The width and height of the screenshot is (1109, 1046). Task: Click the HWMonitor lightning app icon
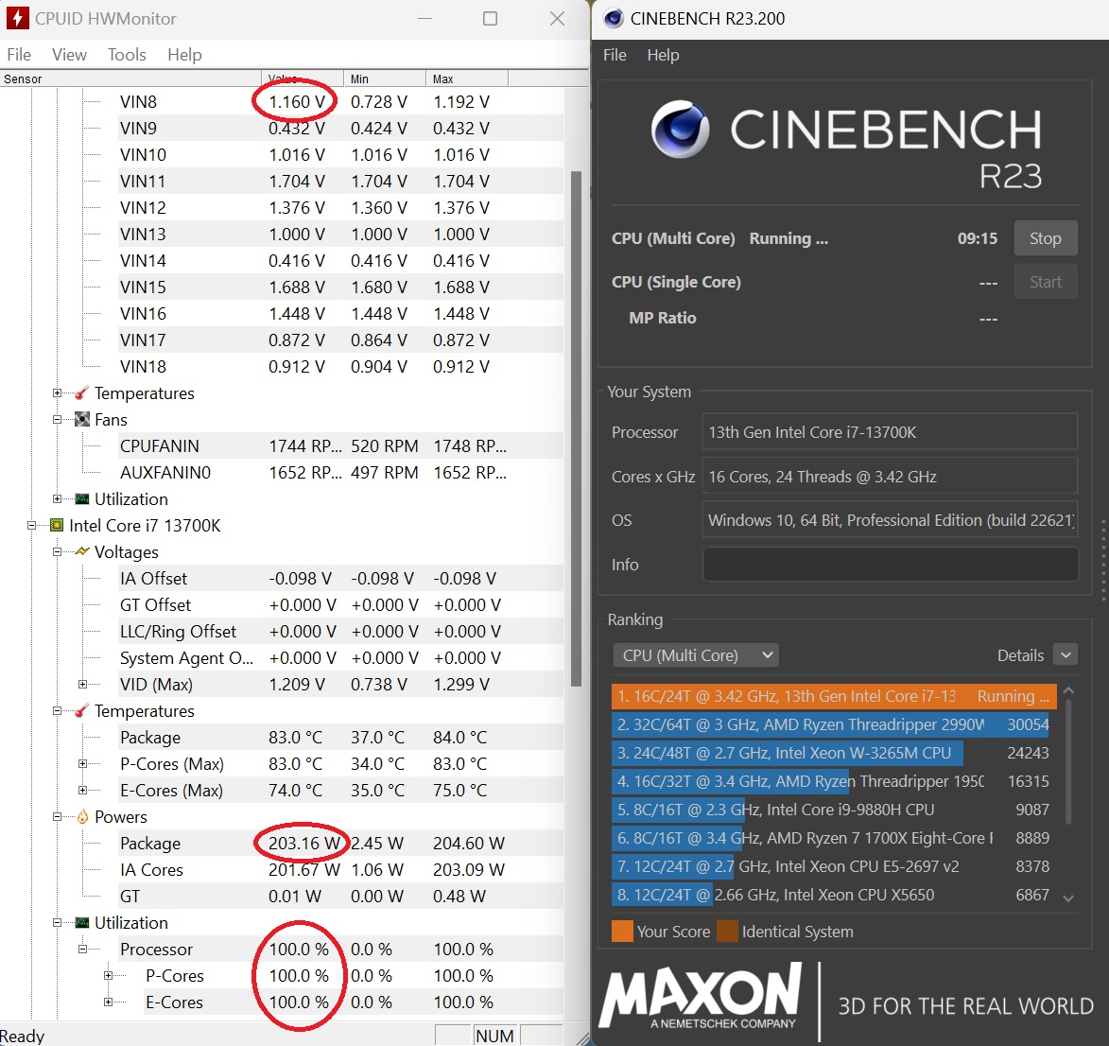click(x=18, y=18)
